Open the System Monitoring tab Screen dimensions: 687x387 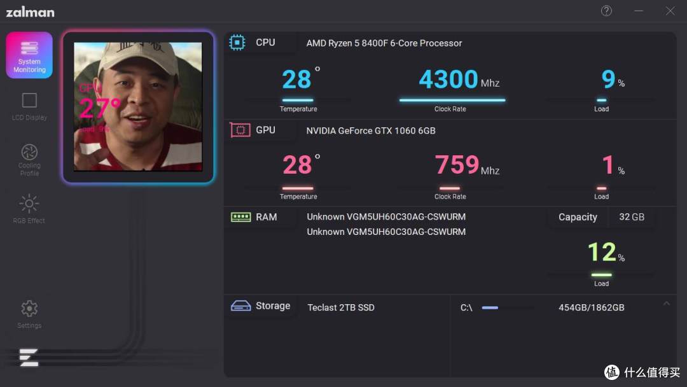29,55
